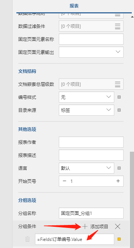Image resolution: width=134 pixels, height=248 pixels.
Task: Open the 编号样式 dropdown showing 无
Action: point(86,97)
